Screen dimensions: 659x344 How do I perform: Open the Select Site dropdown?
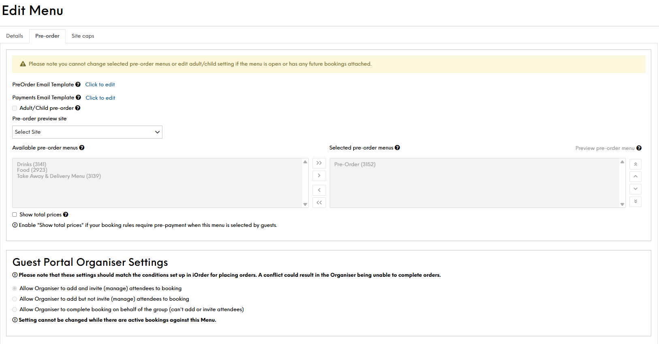coord(87,132)
